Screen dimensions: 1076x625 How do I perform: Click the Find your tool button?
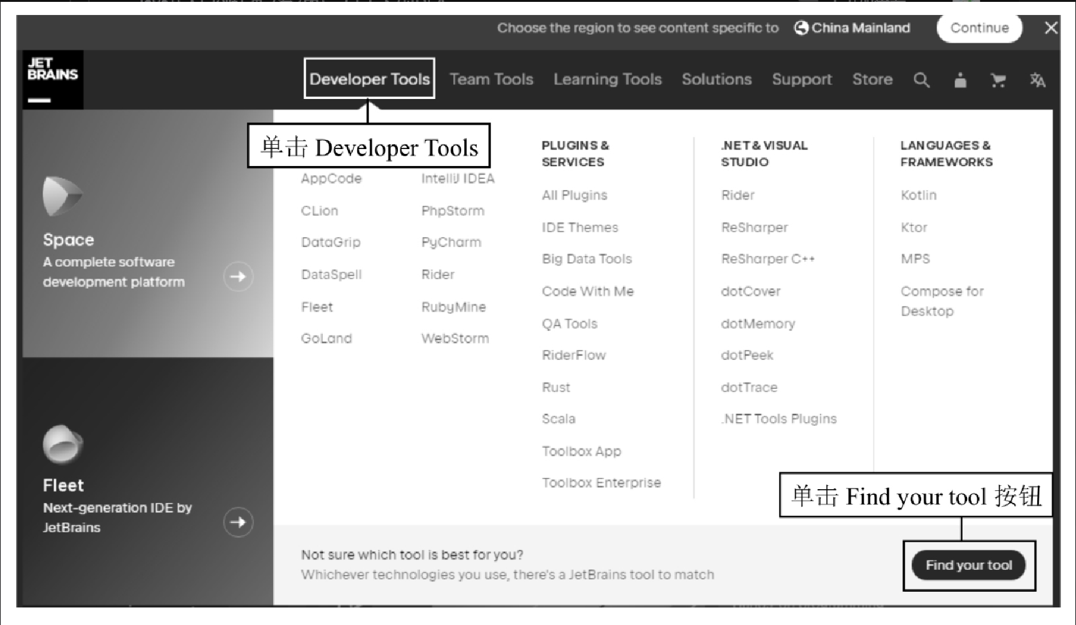(969, 565)
